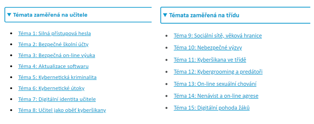Go to Téma 12: Kybergrooming a predátoři
Image resolution: width=314 pixels, height=124 pixels.
point(218,72)
